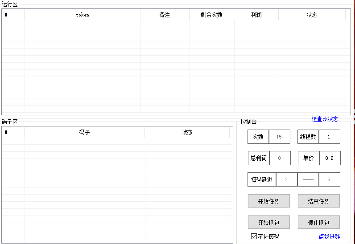This screenshot has height=244, width=355.
Task: Select the 剩余次数 column header
Action: (211, 15)
